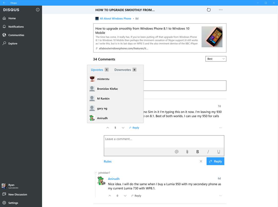
Task: Toggle underline formatting in comment box
Action: (x=219, y=152)
